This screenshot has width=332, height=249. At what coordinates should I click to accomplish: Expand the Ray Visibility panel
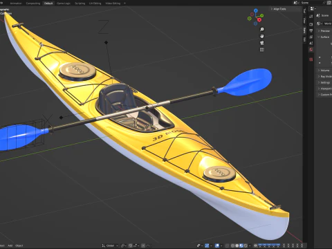coord(324,76)
